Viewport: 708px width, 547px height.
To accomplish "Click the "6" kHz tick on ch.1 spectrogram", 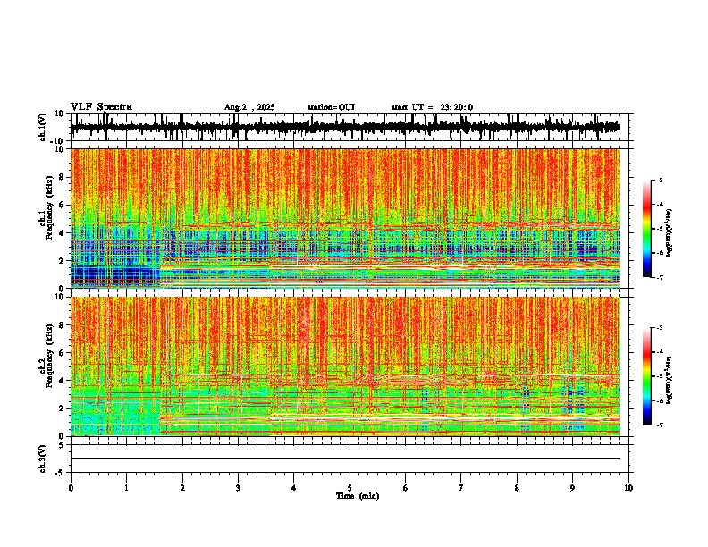I will point(63,205).
